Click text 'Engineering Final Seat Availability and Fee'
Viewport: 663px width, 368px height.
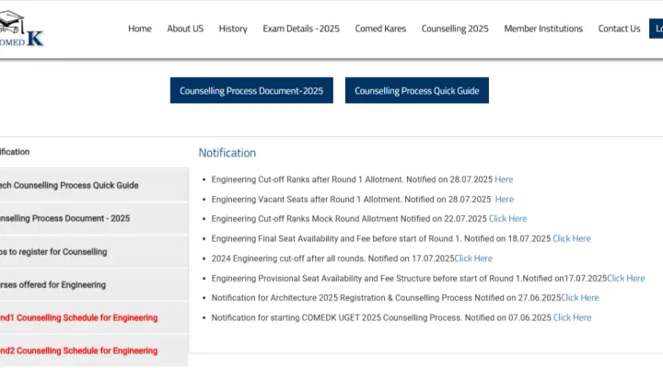(x=290, y=238)
